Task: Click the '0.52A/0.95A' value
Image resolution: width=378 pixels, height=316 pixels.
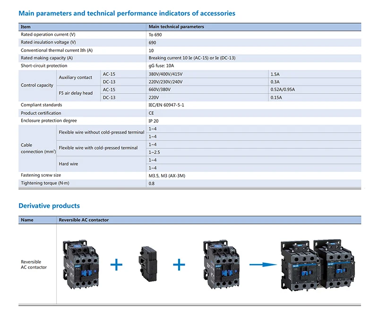Action: pos(283,90)
